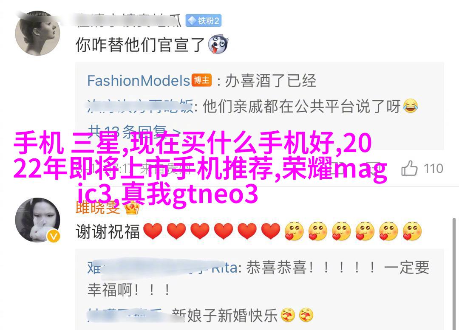Click the 110 like count
The image size is (459, 330).
(x=433, y=169)
